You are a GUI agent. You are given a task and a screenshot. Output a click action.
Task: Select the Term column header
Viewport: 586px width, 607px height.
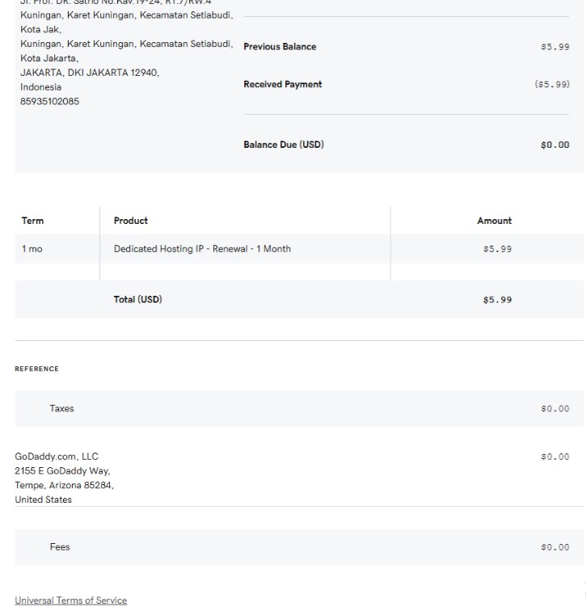(x=33, y=221)
